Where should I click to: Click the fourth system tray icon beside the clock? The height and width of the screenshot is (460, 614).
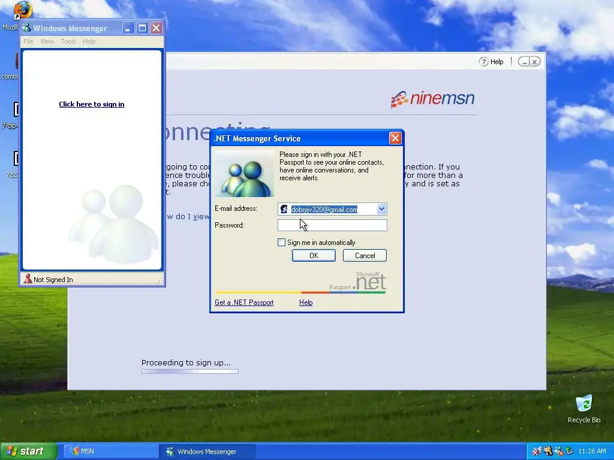569,451
